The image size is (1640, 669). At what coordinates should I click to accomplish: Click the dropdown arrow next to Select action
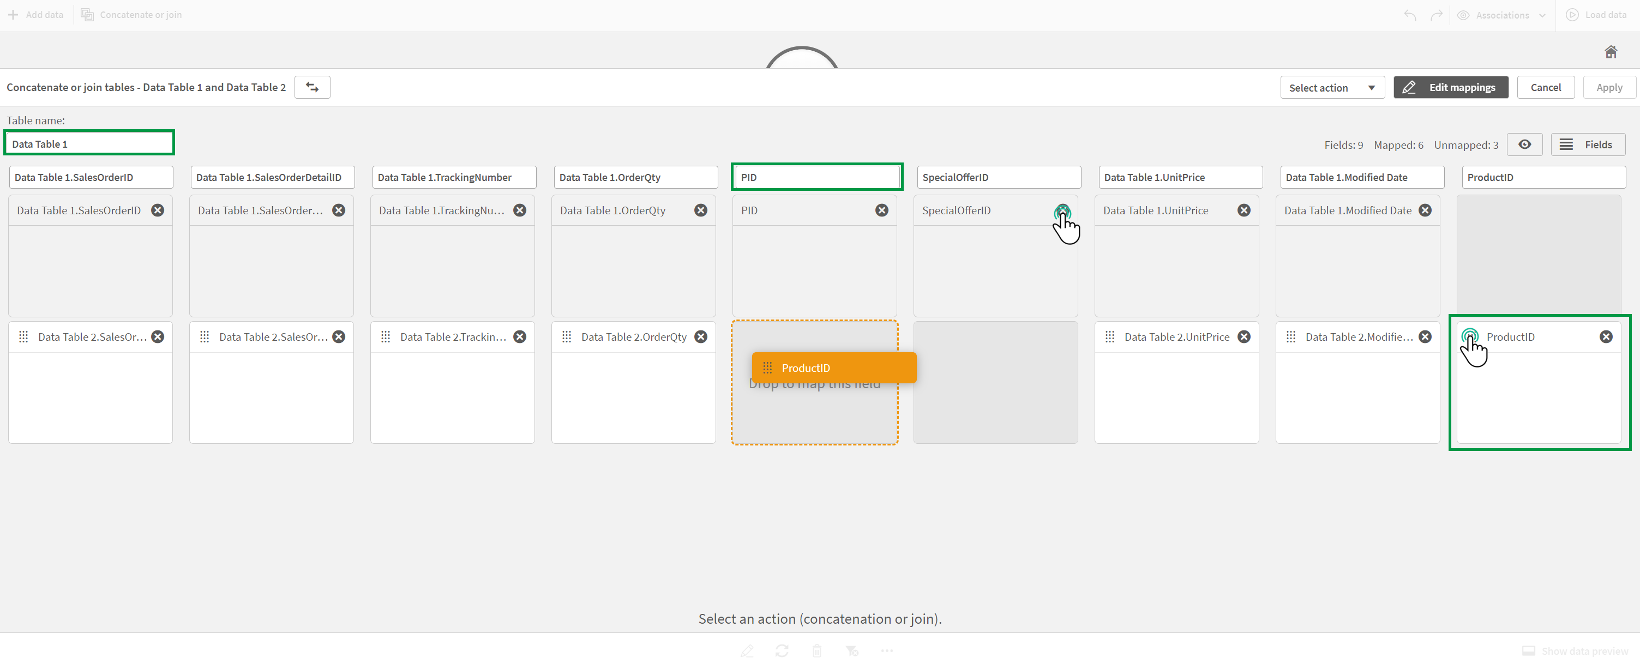1371,88
